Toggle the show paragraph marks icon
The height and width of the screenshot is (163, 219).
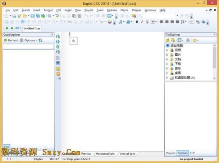29,22
